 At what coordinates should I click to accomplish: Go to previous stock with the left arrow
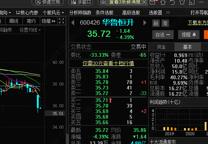click(x=73, y=23)
